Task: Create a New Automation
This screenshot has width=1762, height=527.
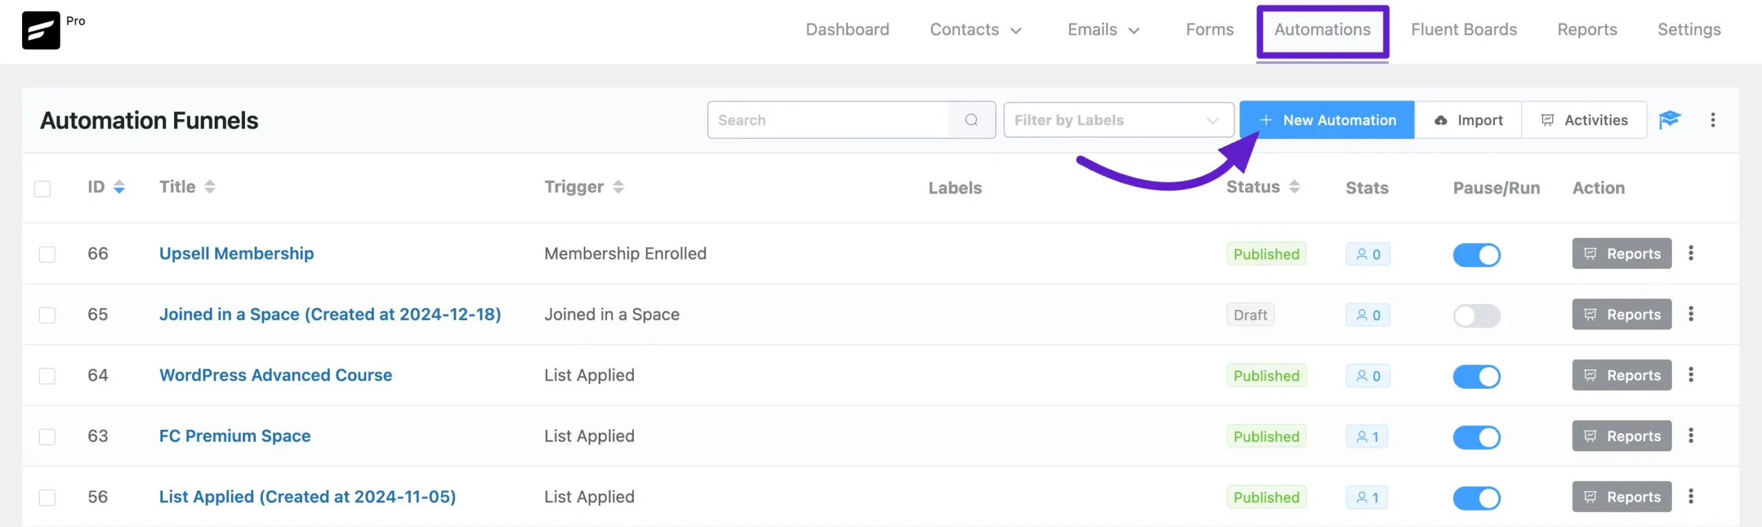Action: point(1327,120)
